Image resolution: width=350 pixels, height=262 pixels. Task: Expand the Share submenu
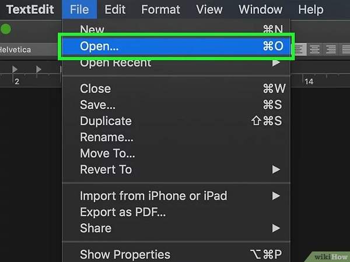(276, 228)
